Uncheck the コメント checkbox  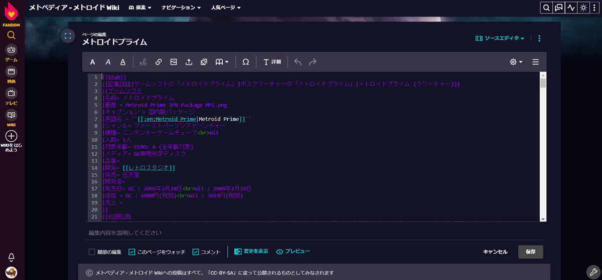pyautogui.click(x=196, y=251)
